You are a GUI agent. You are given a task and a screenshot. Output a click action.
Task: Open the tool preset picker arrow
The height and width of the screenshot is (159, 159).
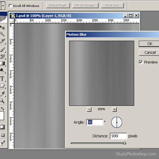[x=3, y=6]
